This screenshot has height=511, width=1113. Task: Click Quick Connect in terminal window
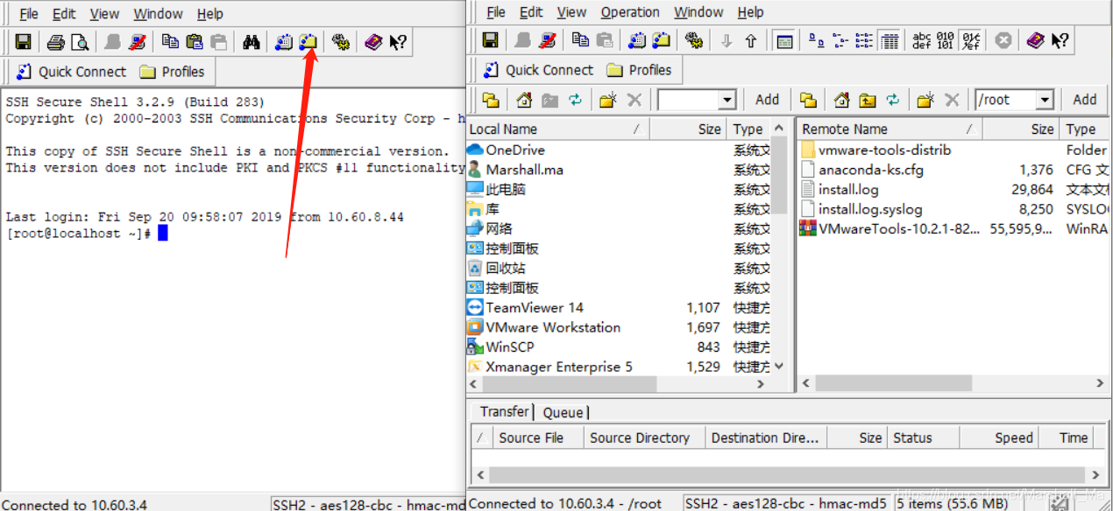coord(71,72)
